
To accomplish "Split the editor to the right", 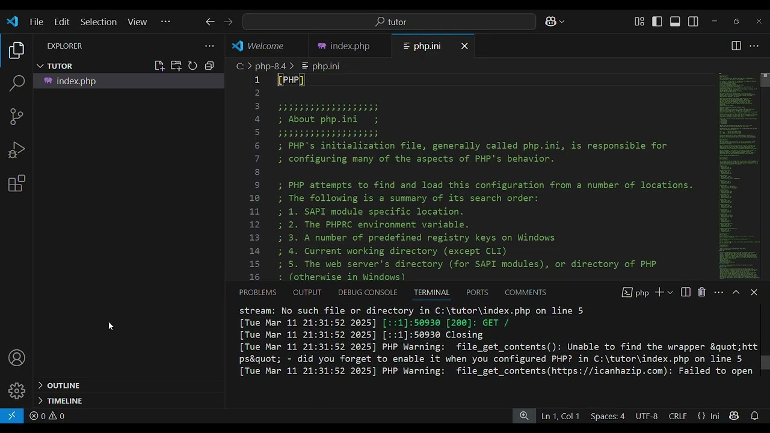I will (736, 46).
